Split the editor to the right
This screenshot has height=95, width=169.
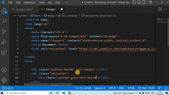click(x=160, y=9)
